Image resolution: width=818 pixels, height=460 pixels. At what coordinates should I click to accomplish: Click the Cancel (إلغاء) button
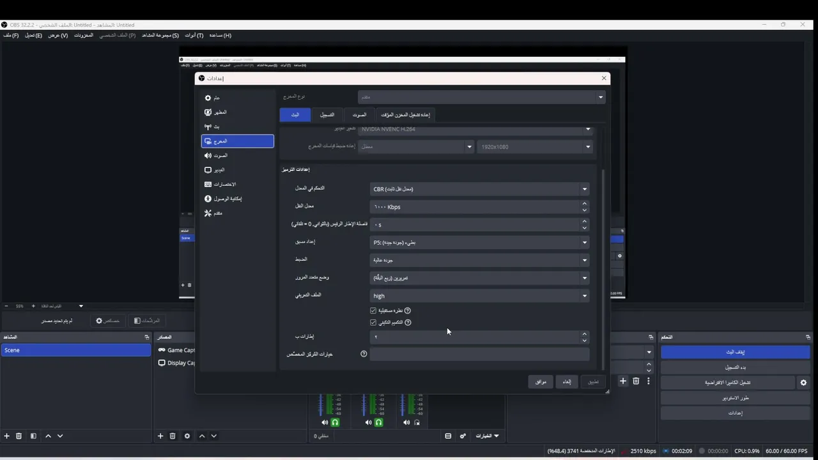567,382
